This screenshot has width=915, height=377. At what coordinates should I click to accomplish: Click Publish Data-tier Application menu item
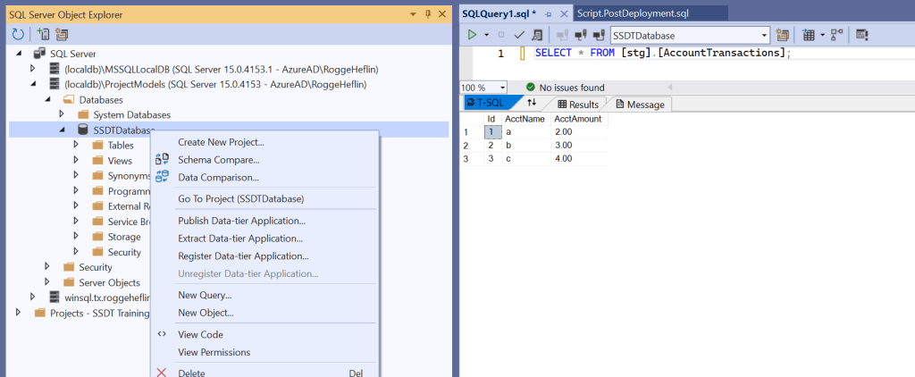coord(241,221)
